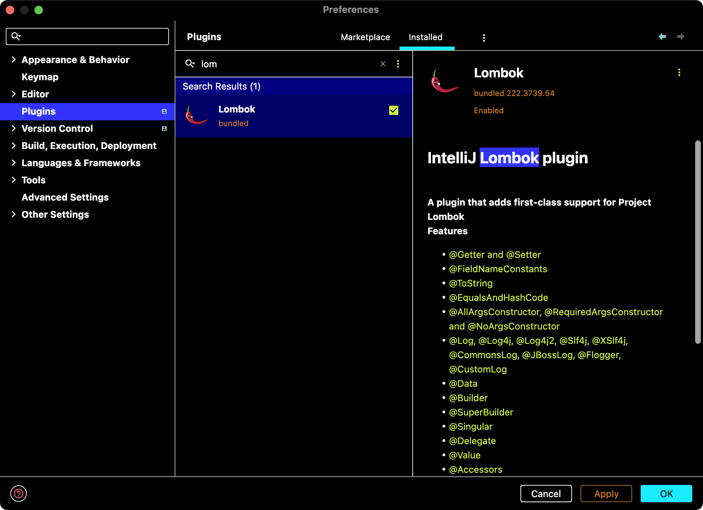
Task: Select the Installed tab
Action: click(426, 37)
